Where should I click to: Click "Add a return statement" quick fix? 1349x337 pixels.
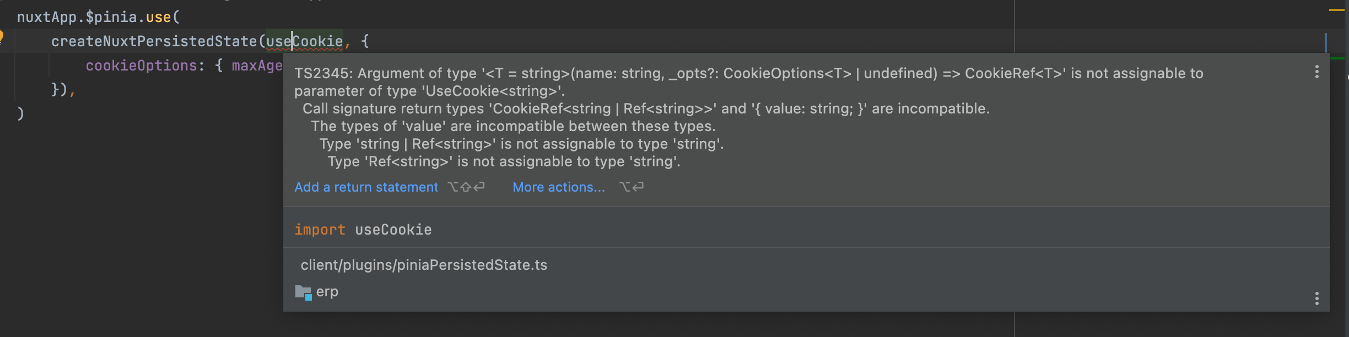pyautogui.click(x=365, y=187)
